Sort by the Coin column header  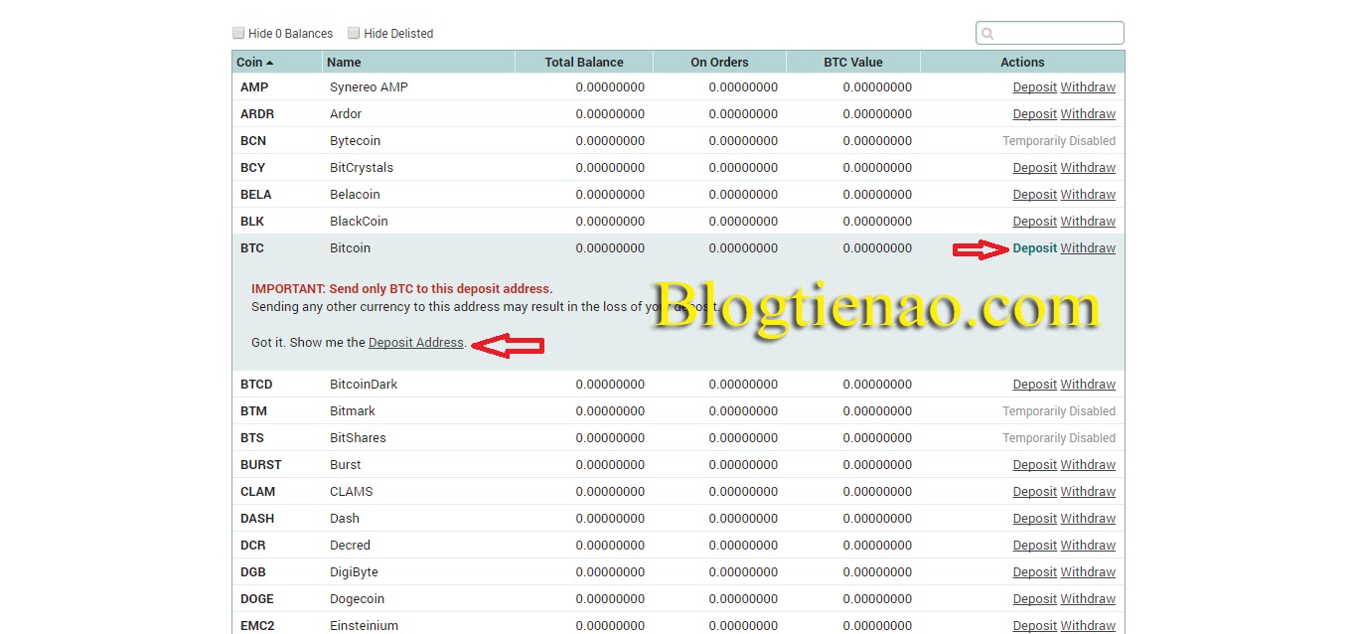[x=255, y=62]
